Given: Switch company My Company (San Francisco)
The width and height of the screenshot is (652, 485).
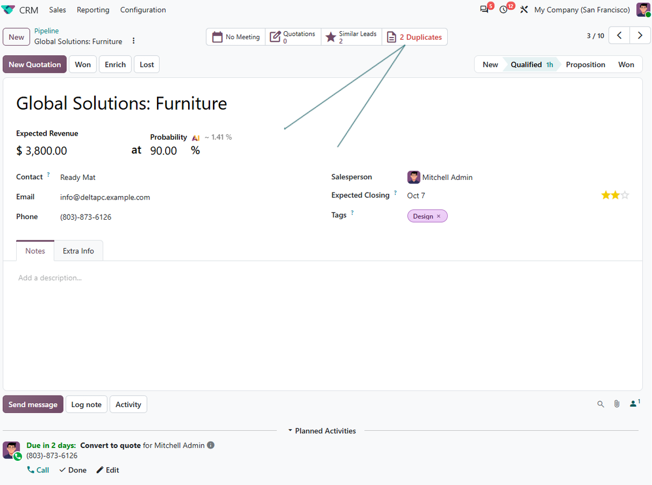Looking at the screenshot, I should pos(582,10).
